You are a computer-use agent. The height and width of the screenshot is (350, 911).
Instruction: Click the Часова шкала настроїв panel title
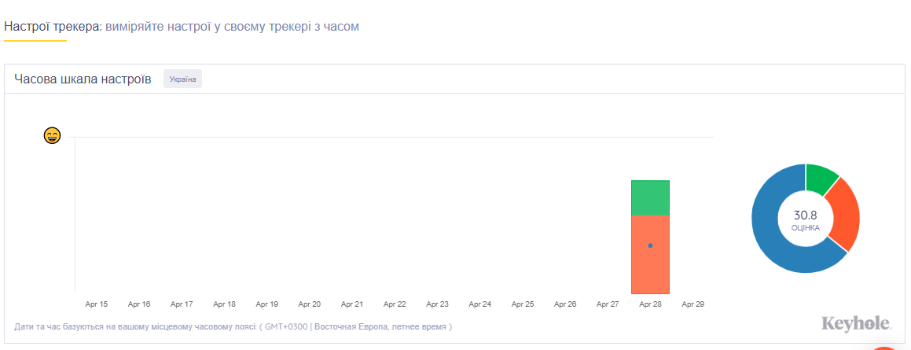coord(83,79)
